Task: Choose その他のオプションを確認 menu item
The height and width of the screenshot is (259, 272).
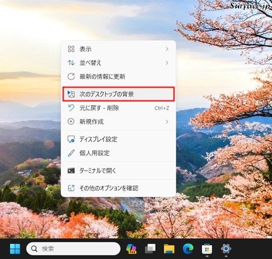Action: coord(118,188)
